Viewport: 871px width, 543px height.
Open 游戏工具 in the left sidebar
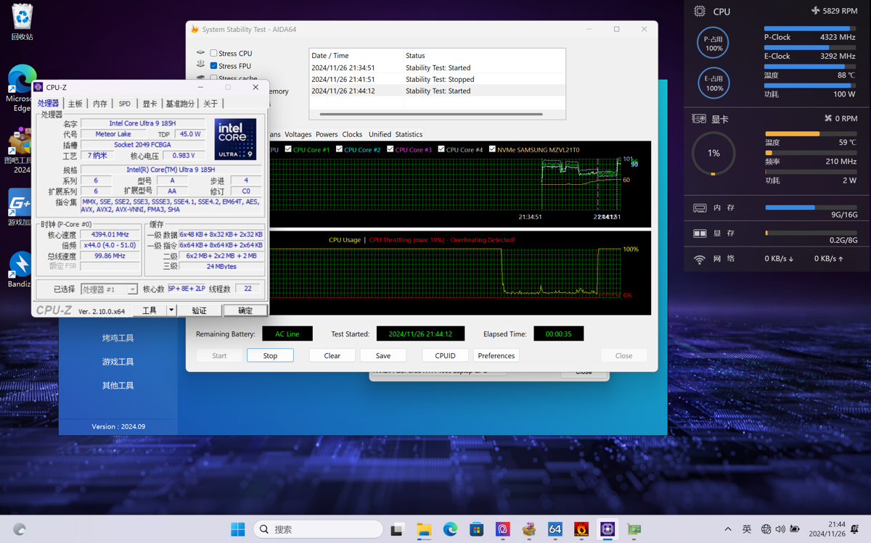pyautogui.click(x=118, y=362)
